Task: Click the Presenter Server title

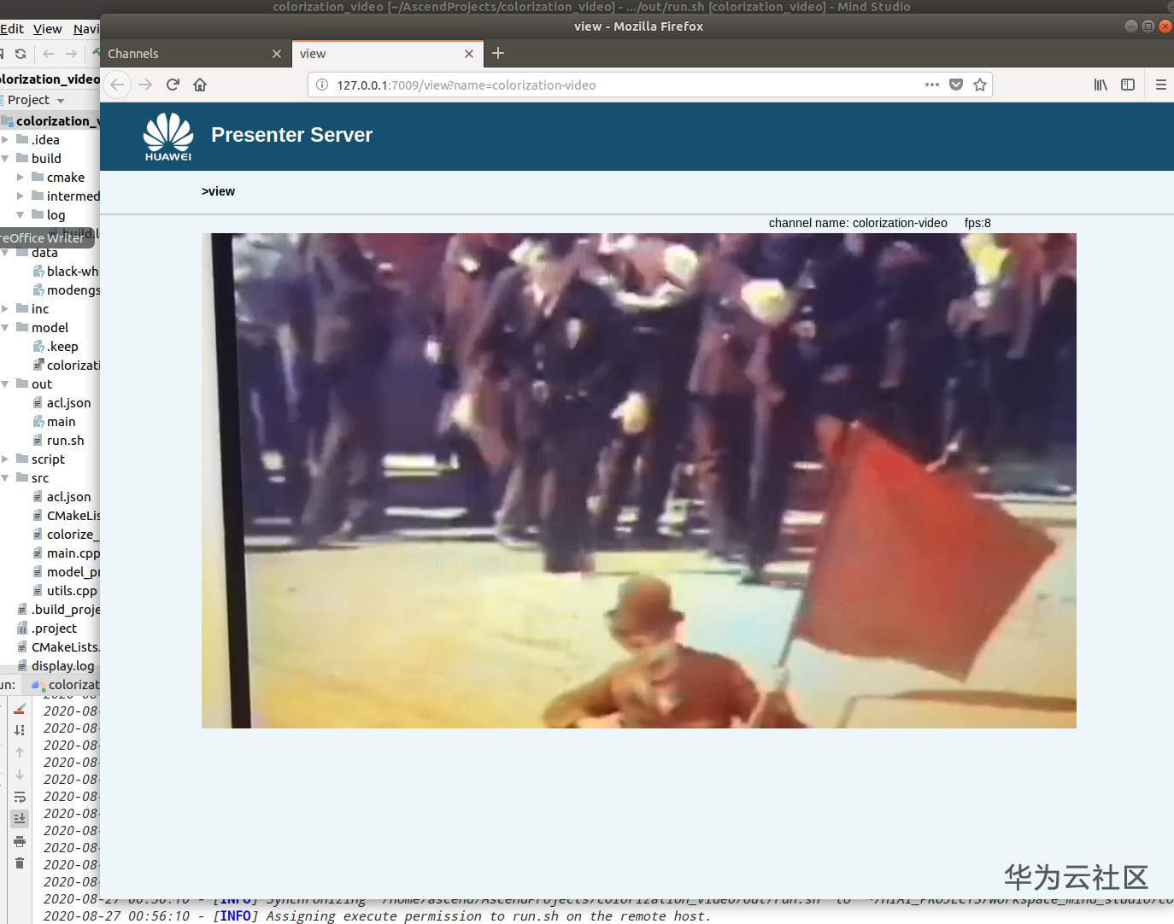Action: [x=291, y=135]
